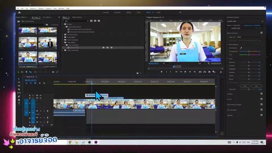
Task: Toggle Basic Correction checkbox in Lumetri
Action: pyautogui.click(x=261, y=33)
